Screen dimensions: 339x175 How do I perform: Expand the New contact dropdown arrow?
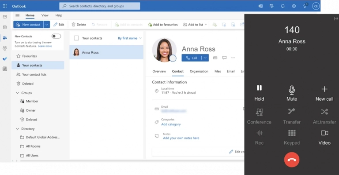click(47, 25)
